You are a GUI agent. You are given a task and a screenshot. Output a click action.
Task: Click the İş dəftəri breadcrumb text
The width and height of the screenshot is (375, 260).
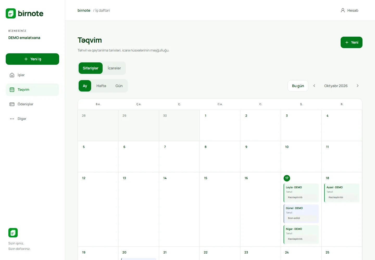(x=103, y=10)
